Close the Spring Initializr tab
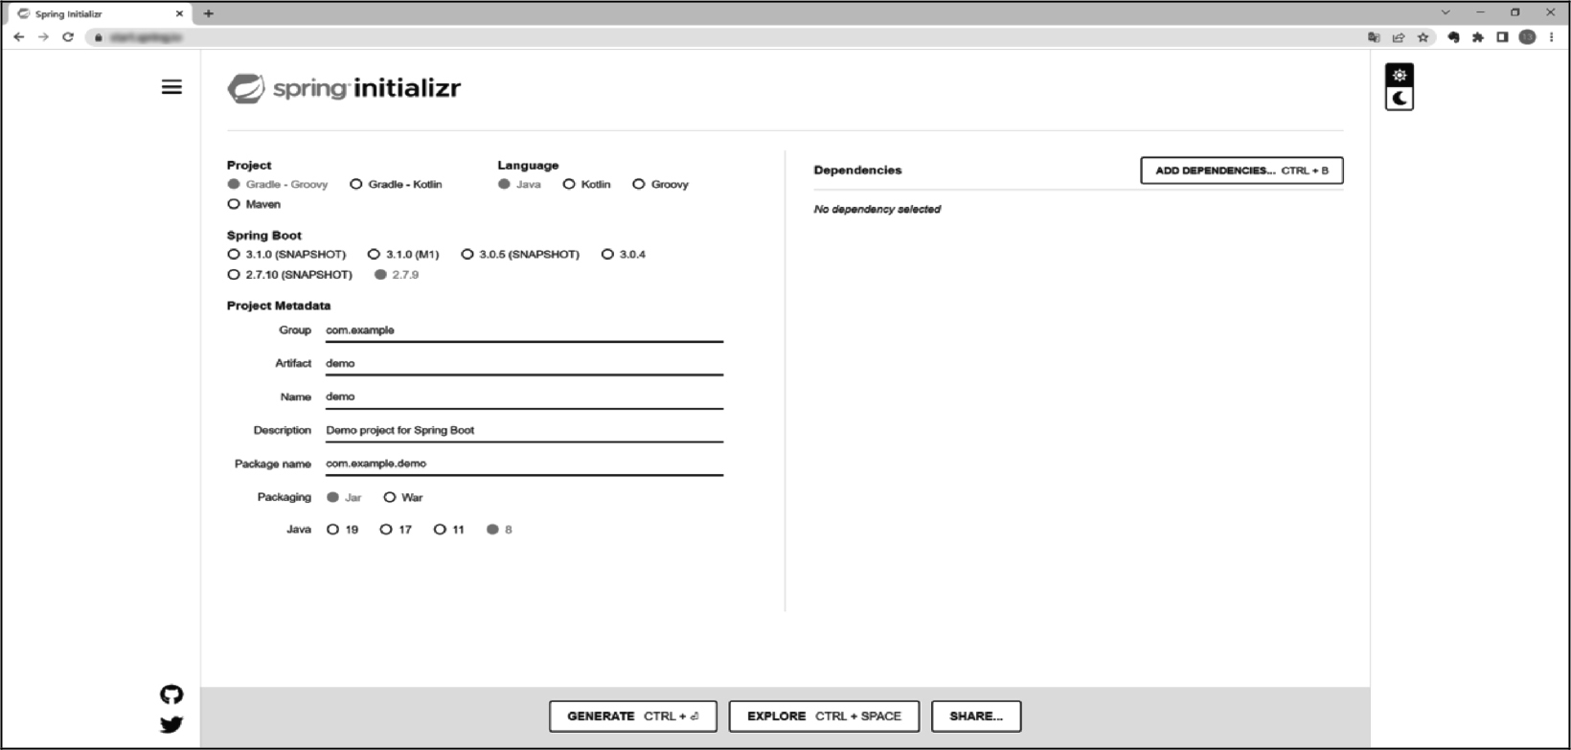 [179, 13]
